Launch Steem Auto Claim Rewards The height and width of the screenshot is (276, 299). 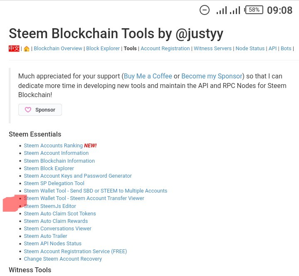56,221
